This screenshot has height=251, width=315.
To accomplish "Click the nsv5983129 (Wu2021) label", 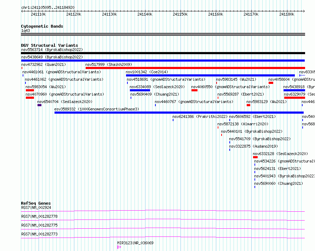I will (267, 102).
